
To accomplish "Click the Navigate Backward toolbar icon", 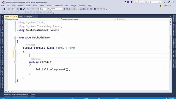I will coord(4,9).
